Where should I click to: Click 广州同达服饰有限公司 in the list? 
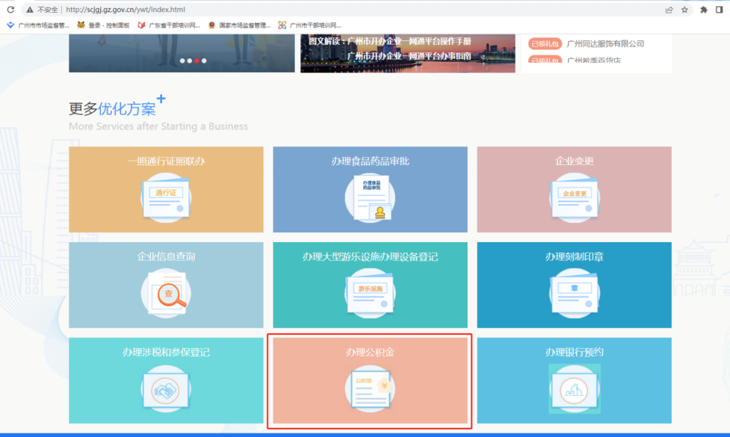(605, 43)
